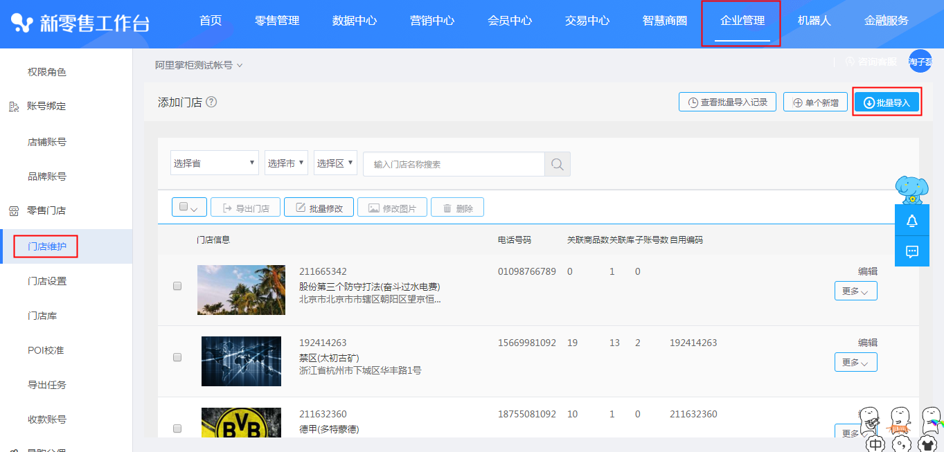Viewport: 944px width, 452px height.
Task: Go to 金融服务 tab
Action: coord(887,21)
